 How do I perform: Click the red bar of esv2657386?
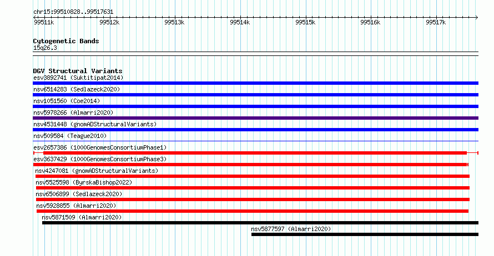pyautogui.click(x=255, y=153)
